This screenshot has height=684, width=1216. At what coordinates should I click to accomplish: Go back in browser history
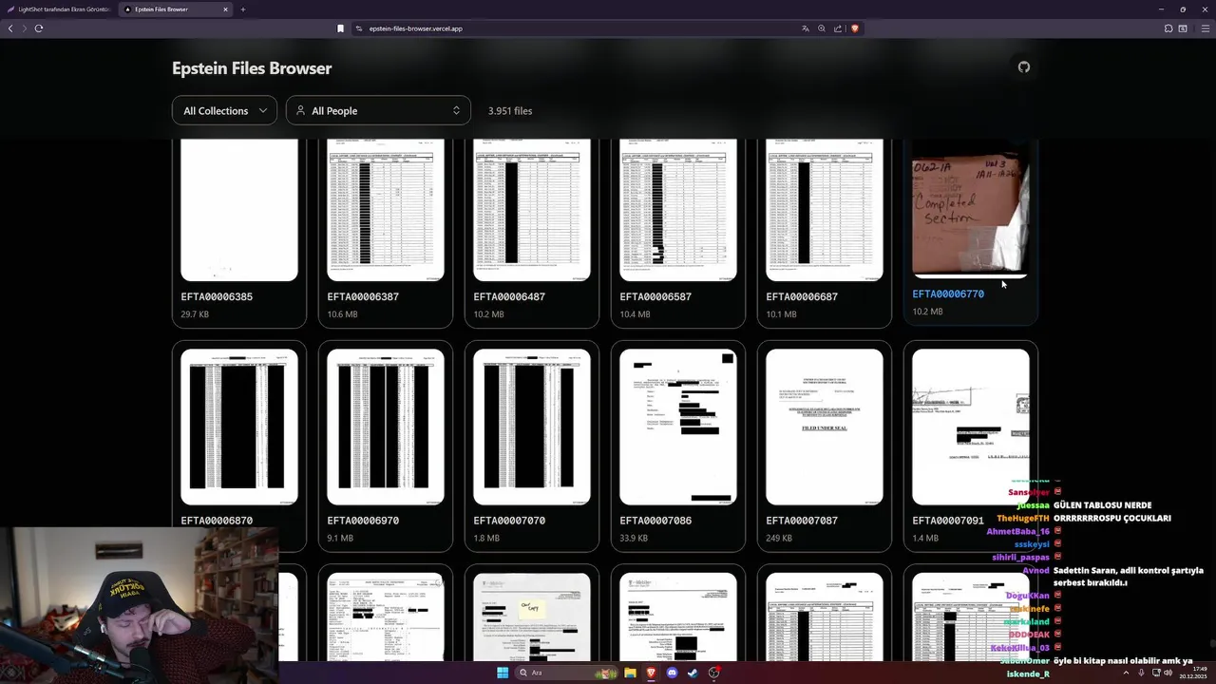coord(10,28)
